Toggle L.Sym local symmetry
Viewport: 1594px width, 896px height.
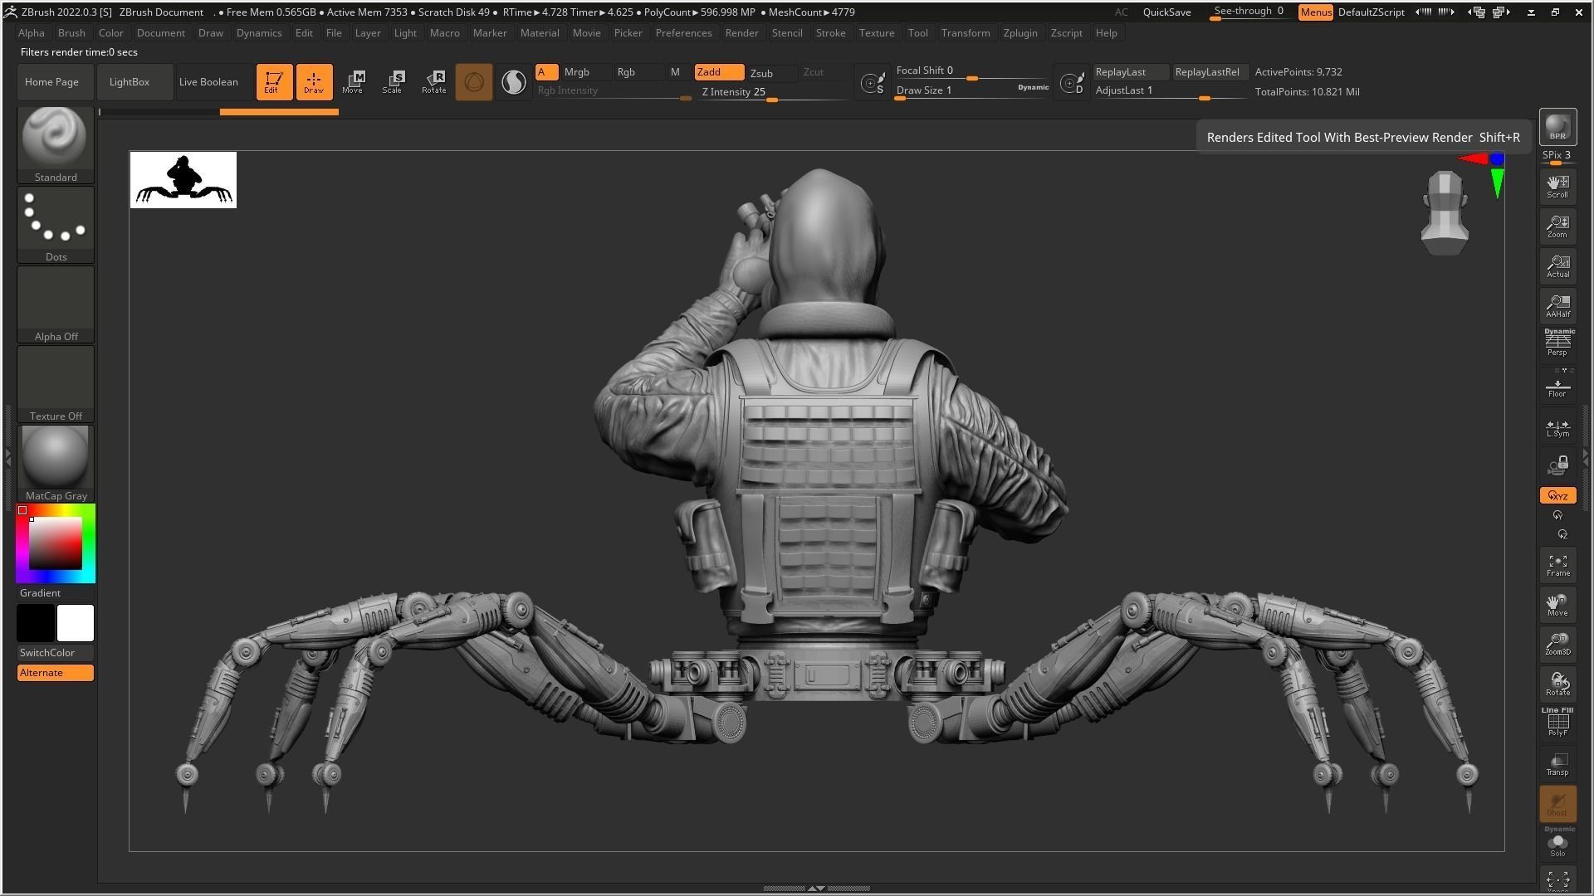click(1557, 427)
